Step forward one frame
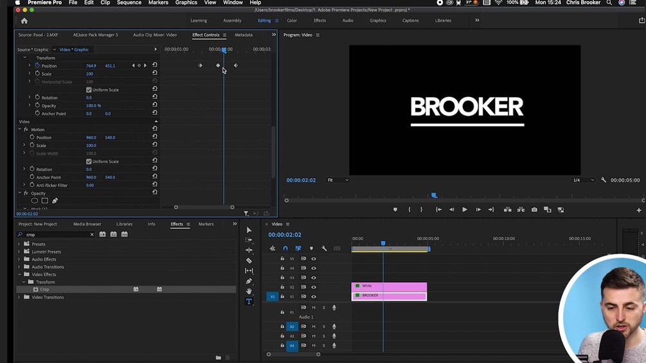646x363 pixels. click(x=478, y=209)
